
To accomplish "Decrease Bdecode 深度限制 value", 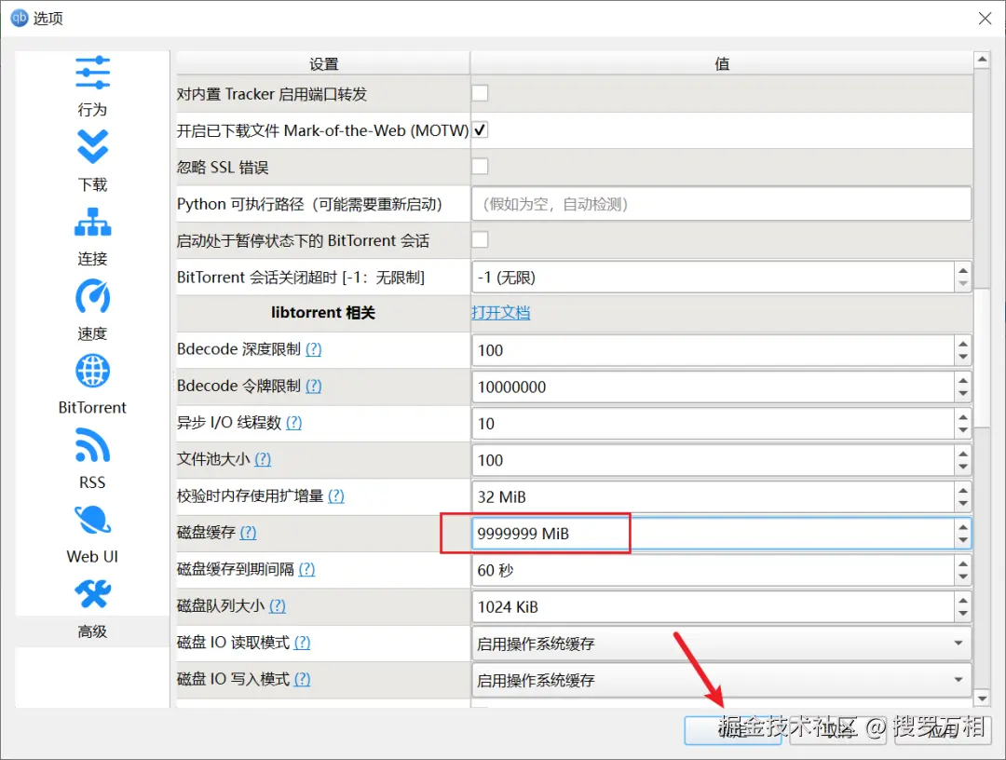I will coord(963,358).
